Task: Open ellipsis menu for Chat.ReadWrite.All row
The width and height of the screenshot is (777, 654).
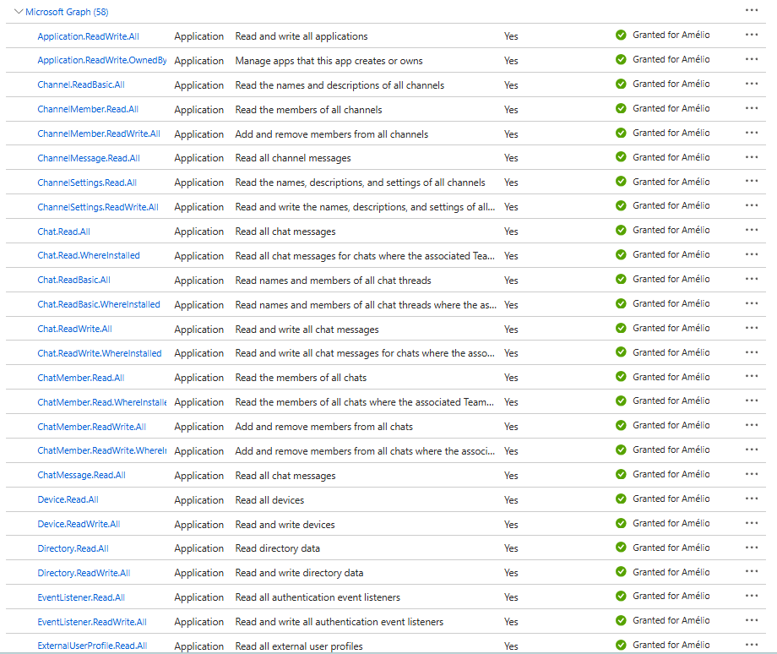Action: point(751,328)
